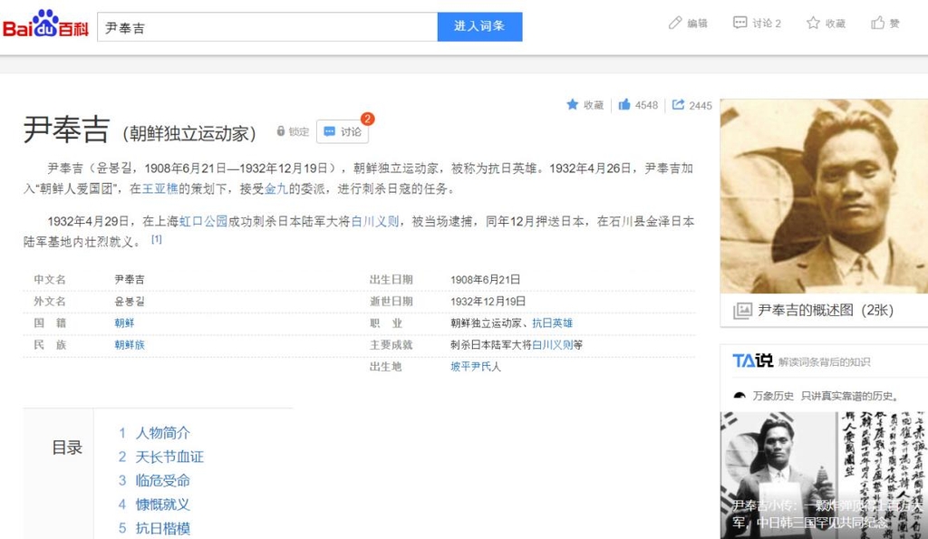
Task: Go to 天长节血证 section in contents
Action: (x=169, y=457)
